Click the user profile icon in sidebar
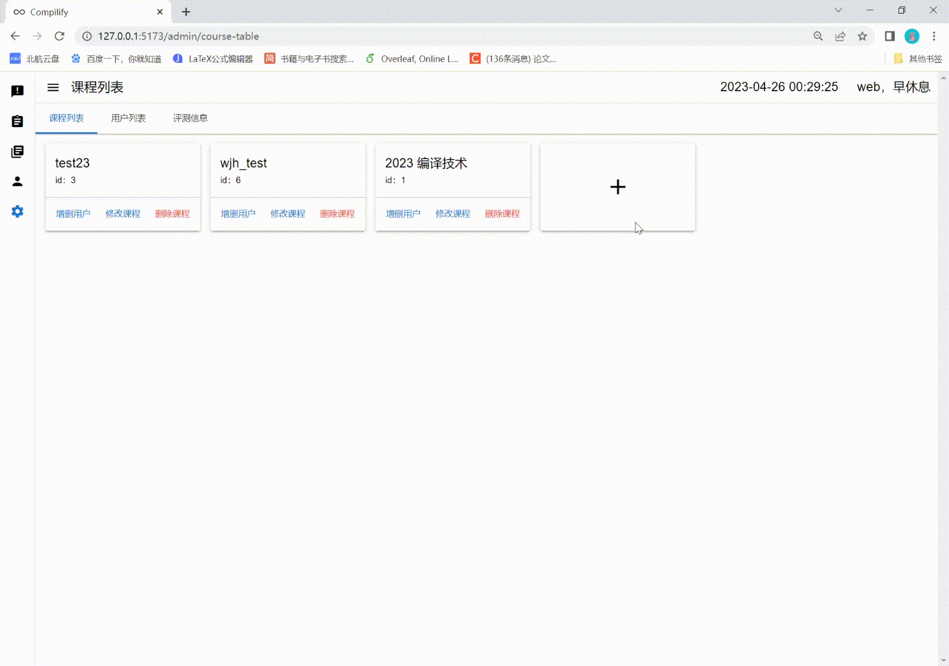The image size is (949, 666). coord(17,181)
